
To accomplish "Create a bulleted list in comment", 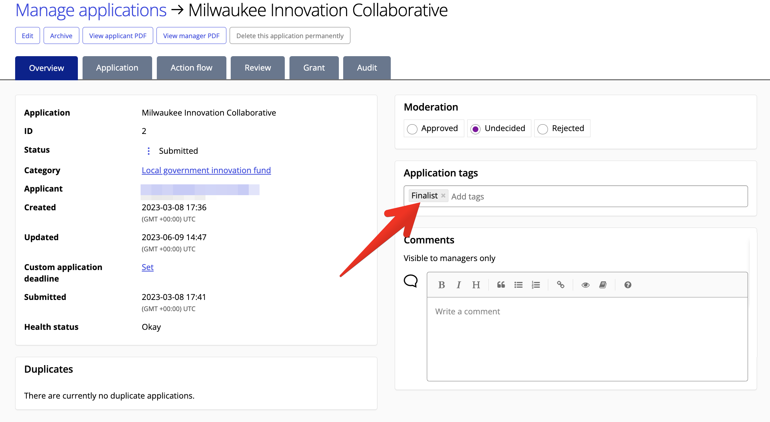I will pyautogui.click(x=518, y=285).
